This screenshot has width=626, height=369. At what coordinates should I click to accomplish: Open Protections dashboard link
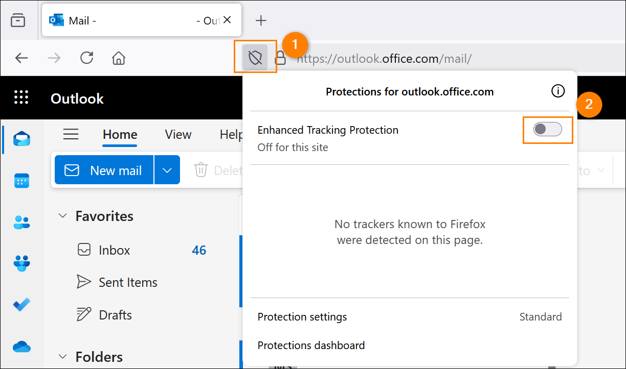311,346
